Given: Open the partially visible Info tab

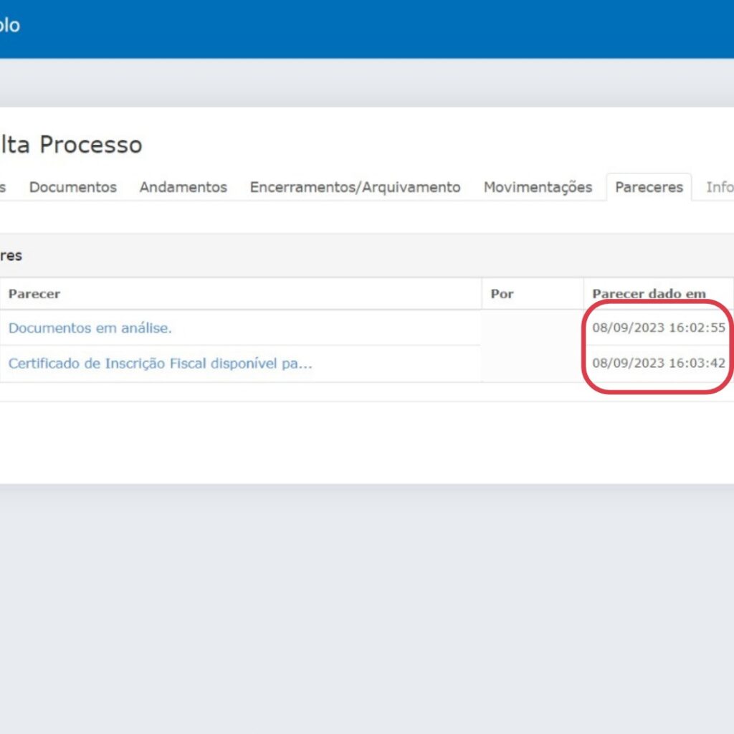Looking at the screenshot, I should (x=719, y=187).
